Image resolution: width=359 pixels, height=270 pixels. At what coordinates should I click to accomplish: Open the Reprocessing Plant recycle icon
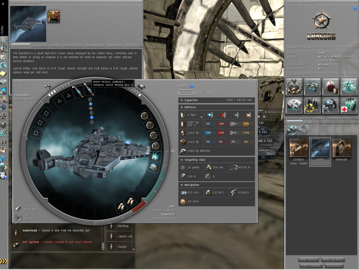[x=312, y=105]
